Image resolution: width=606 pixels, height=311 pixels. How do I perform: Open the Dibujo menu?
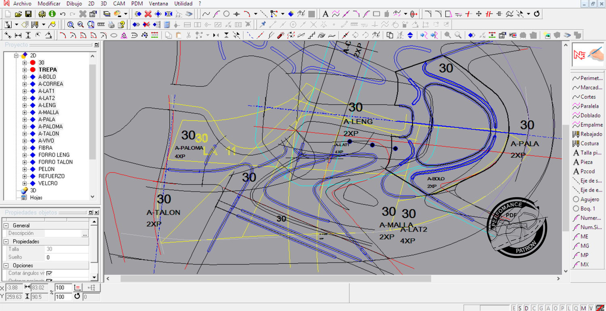click(x=74, y=4)
